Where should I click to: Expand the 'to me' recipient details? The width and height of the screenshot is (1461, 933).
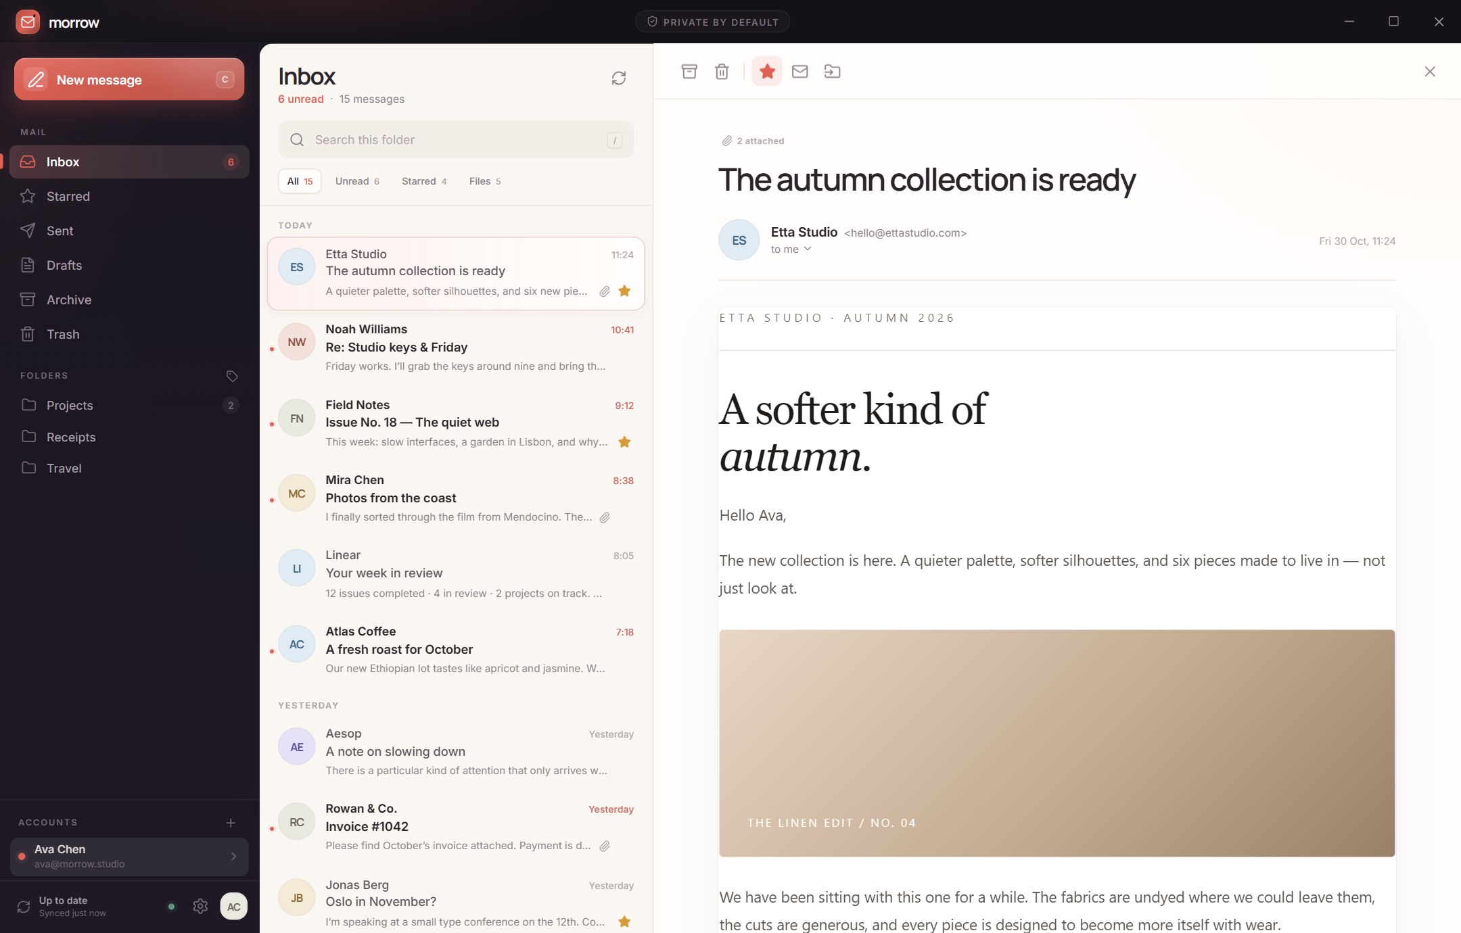(791, 249)
